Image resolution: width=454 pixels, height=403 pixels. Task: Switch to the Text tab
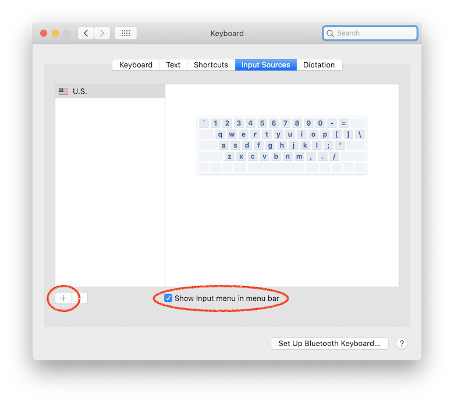click(x=173, y=65)
